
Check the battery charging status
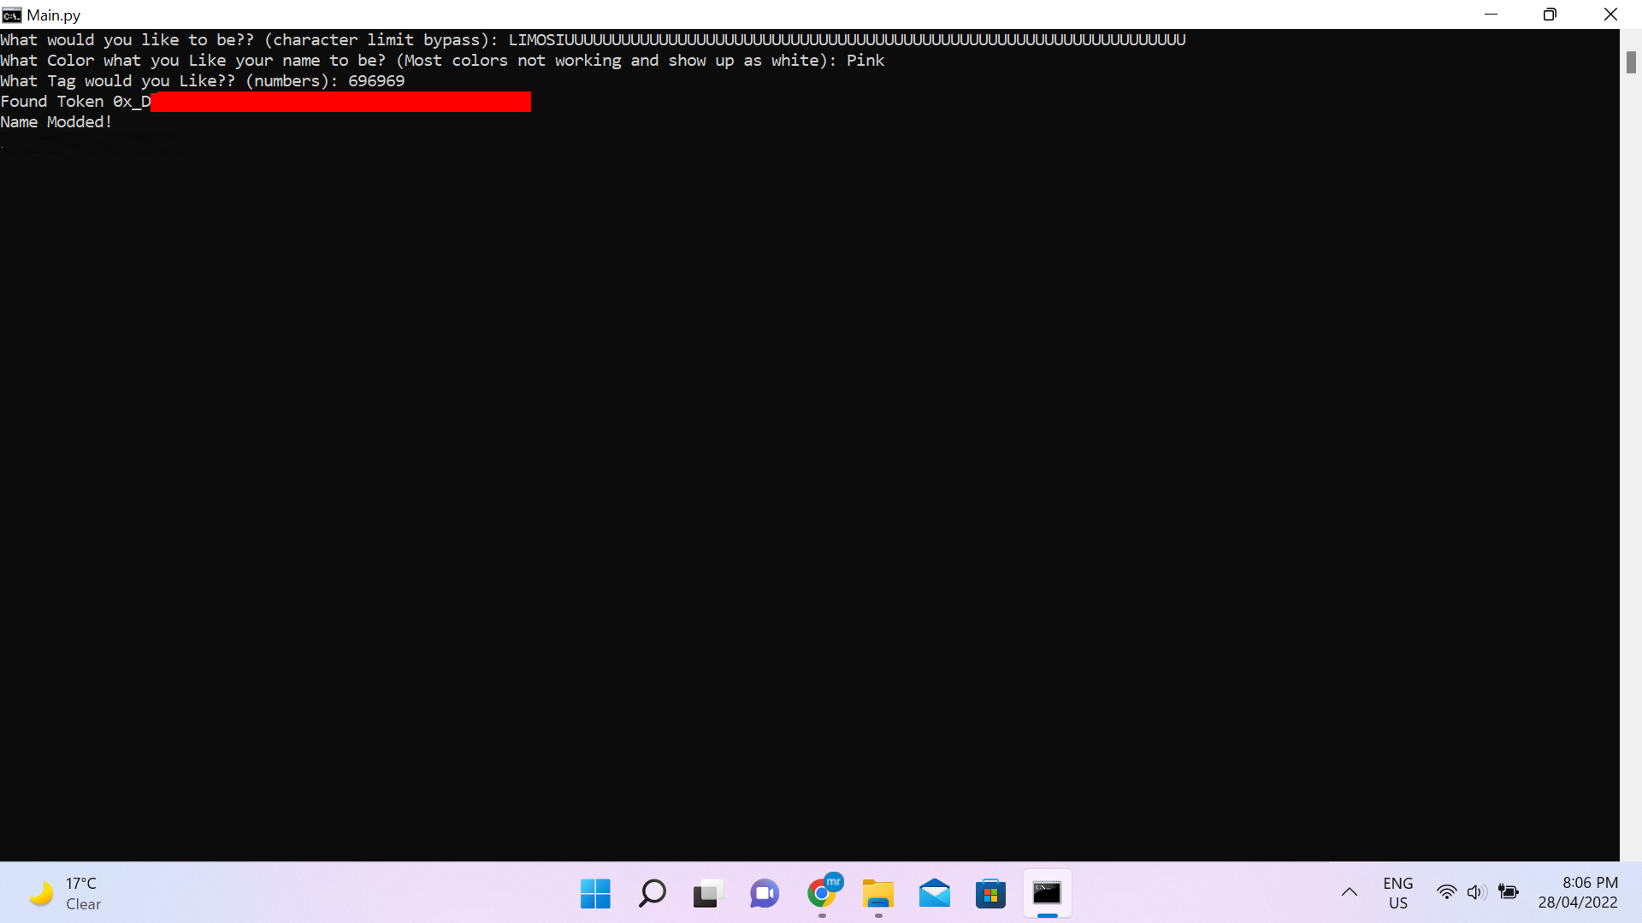coord(1509,891)
